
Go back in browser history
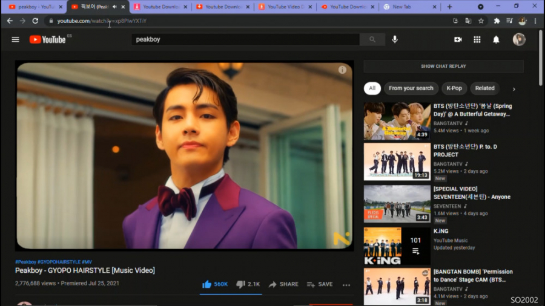10,21
